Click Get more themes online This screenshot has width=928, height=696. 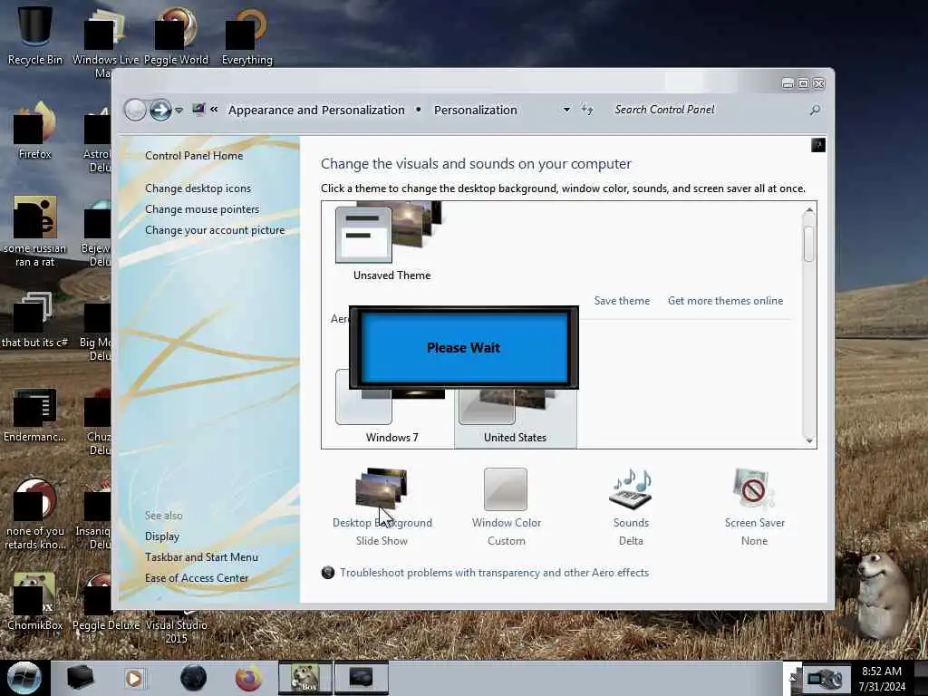point(725,301)
